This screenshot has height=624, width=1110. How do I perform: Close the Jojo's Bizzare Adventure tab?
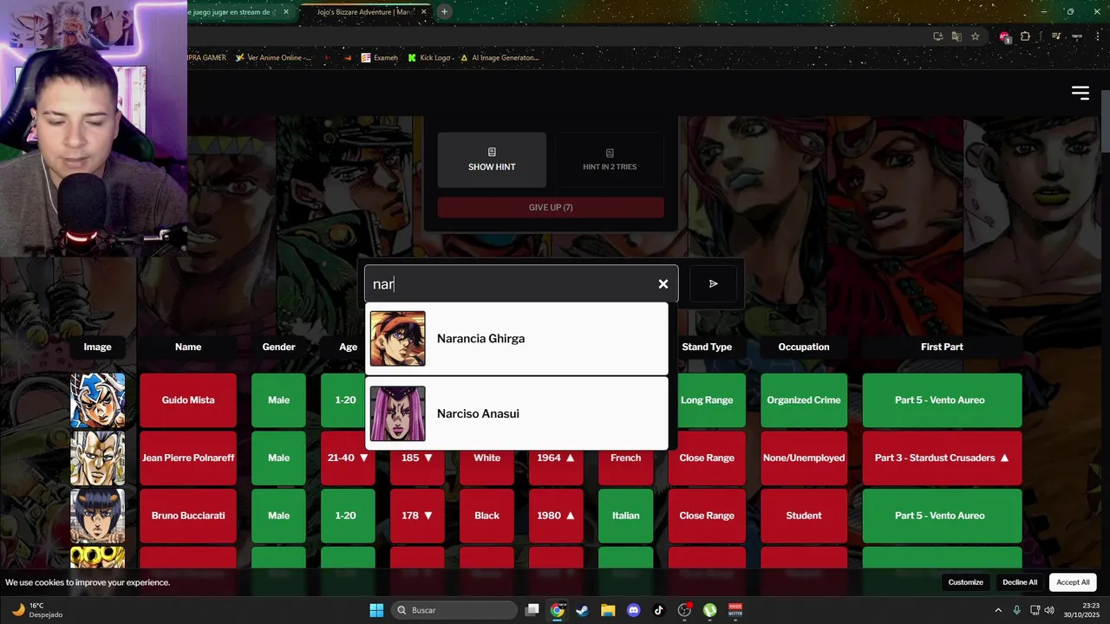click(x=424, y=12)
